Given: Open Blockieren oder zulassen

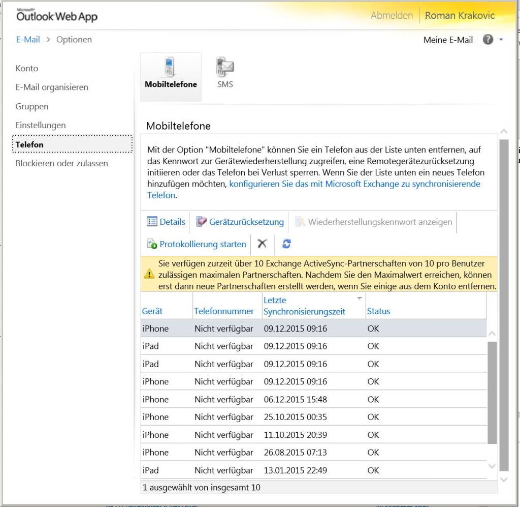Looking at the screenshot, I should pyautogui.click(x=61, y=163).
